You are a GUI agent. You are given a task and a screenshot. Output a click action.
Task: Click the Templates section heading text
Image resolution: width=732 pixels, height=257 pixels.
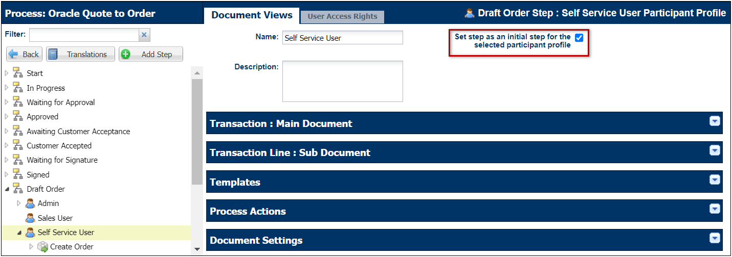(x=235, y=182)
